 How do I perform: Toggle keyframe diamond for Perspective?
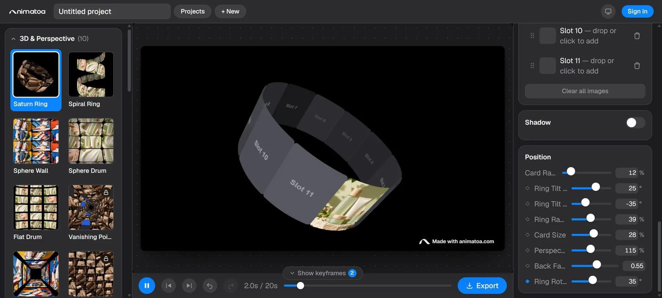pyautogui.click(x=528, y=250)
